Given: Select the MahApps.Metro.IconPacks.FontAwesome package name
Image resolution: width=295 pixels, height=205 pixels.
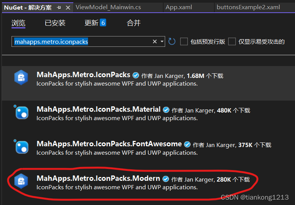Looking at the screenshot, I should [109, 144].
